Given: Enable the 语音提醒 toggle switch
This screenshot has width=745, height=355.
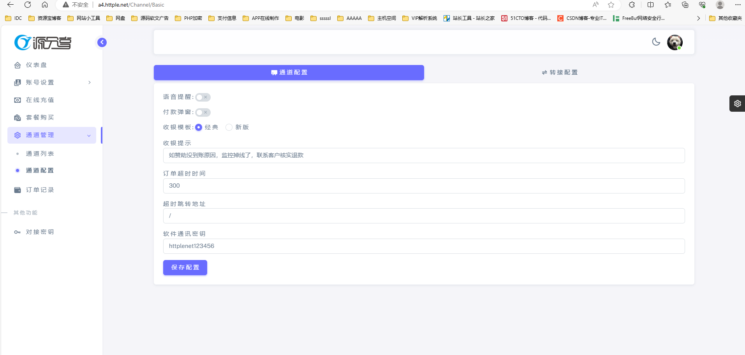Looking at the screenshot, I should coord(203,97).
